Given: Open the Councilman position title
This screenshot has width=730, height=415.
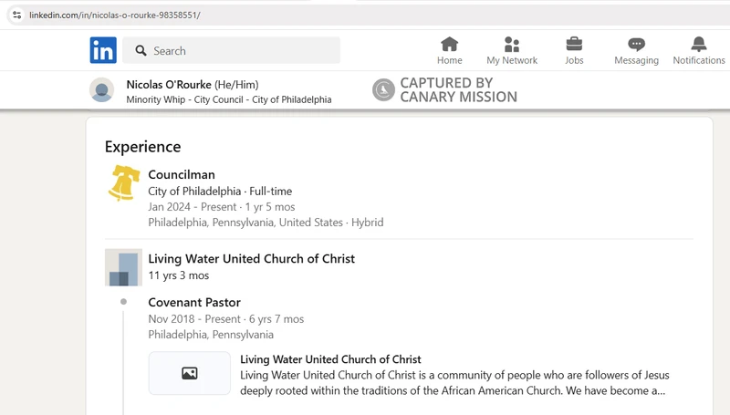Looking at the screenshot, I should (182, 174).
